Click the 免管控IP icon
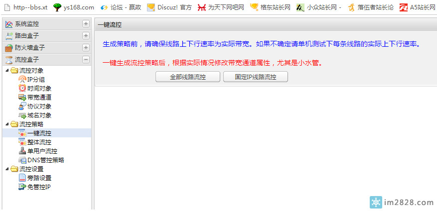 click(22, 187)
